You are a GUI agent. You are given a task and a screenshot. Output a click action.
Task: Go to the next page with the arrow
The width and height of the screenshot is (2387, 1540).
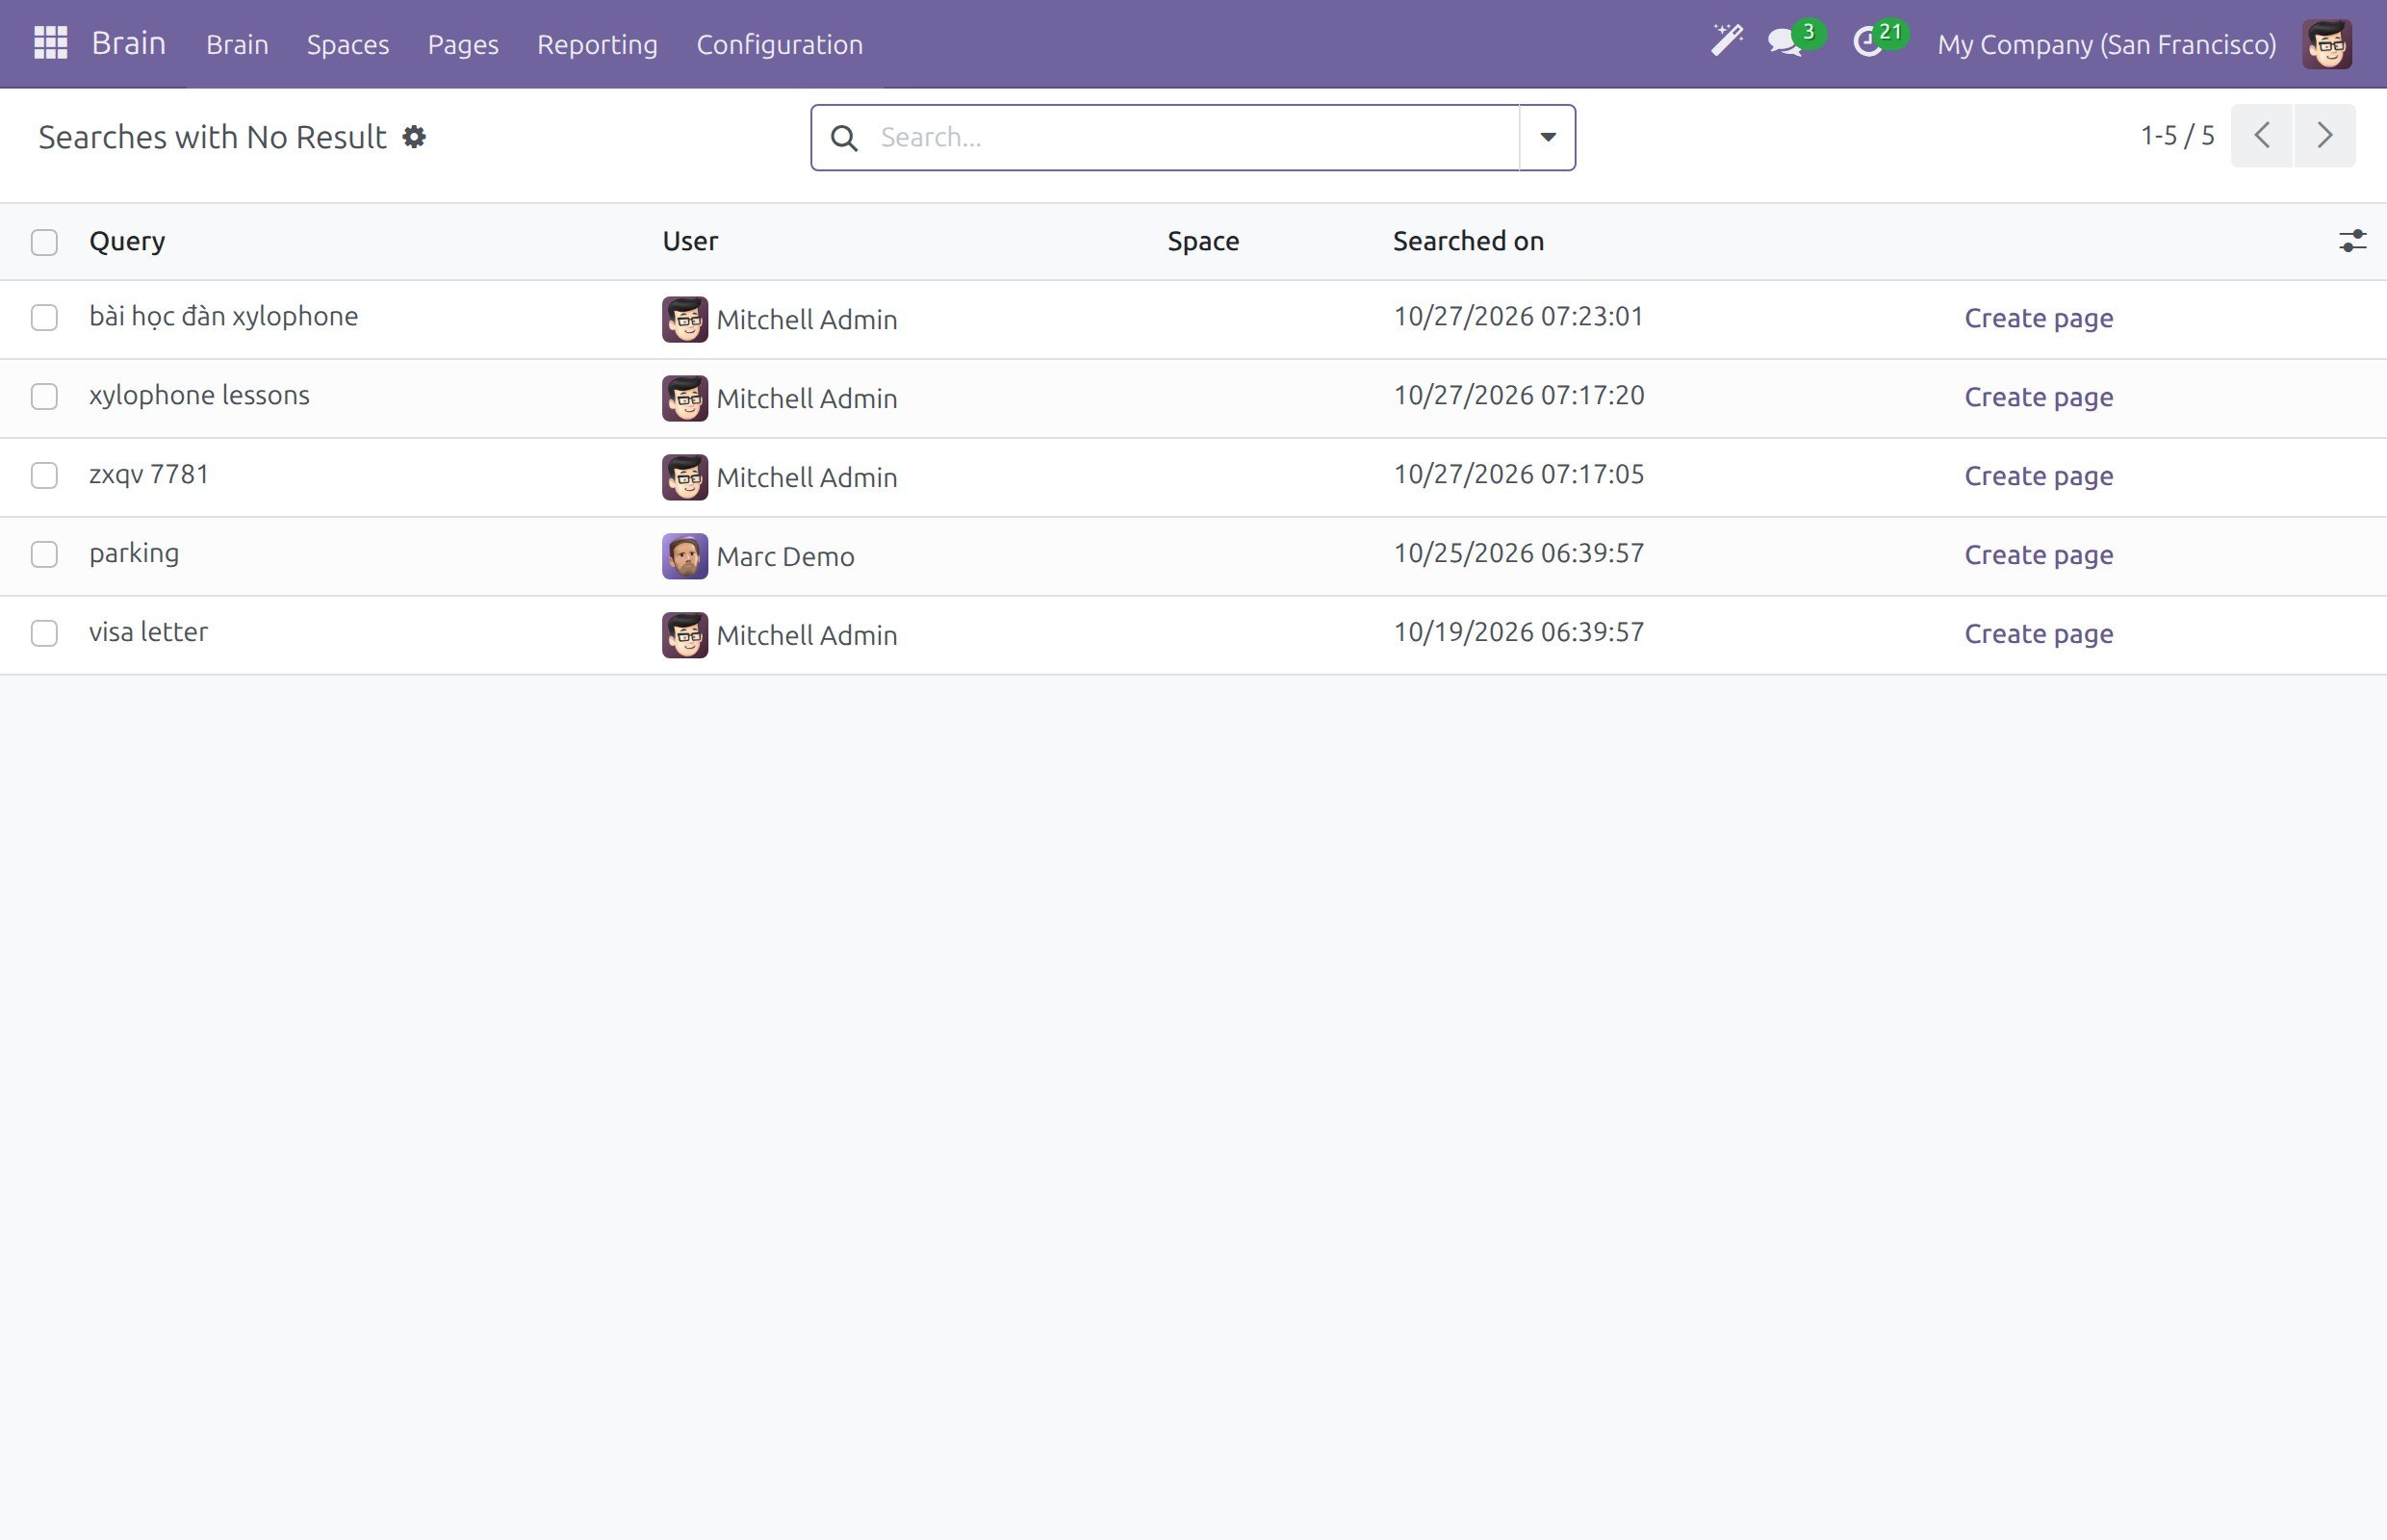(2324, 136)
